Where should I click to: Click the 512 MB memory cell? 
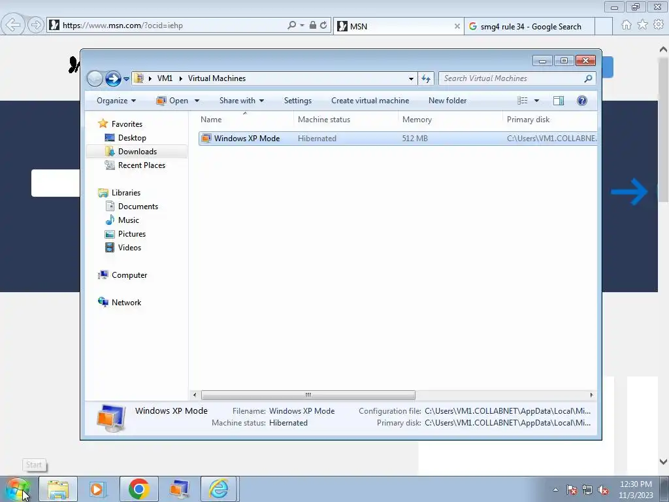click(x=415, y=139)
